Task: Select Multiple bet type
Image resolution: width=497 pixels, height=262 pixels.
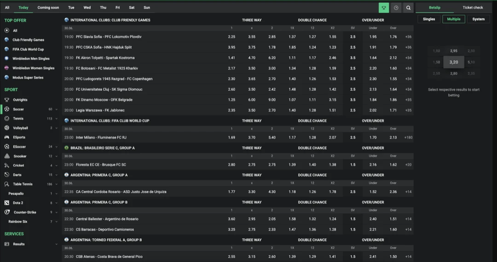Action: pyautogui.click(x=454, y=19)
